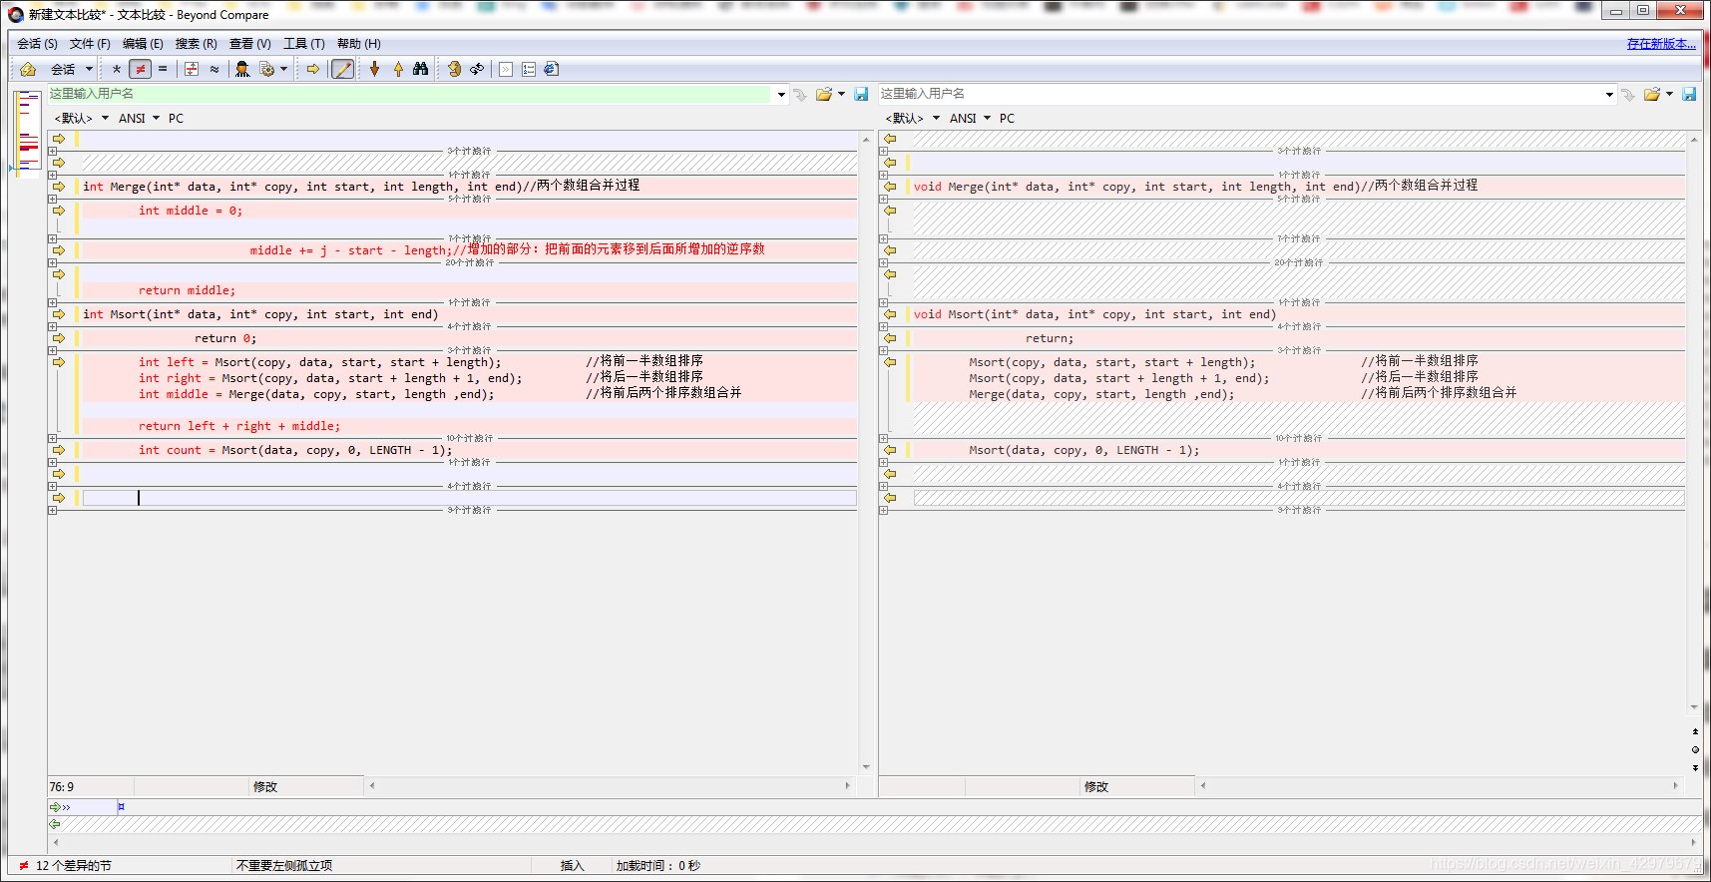Go to previous difference up arrow

398,69
